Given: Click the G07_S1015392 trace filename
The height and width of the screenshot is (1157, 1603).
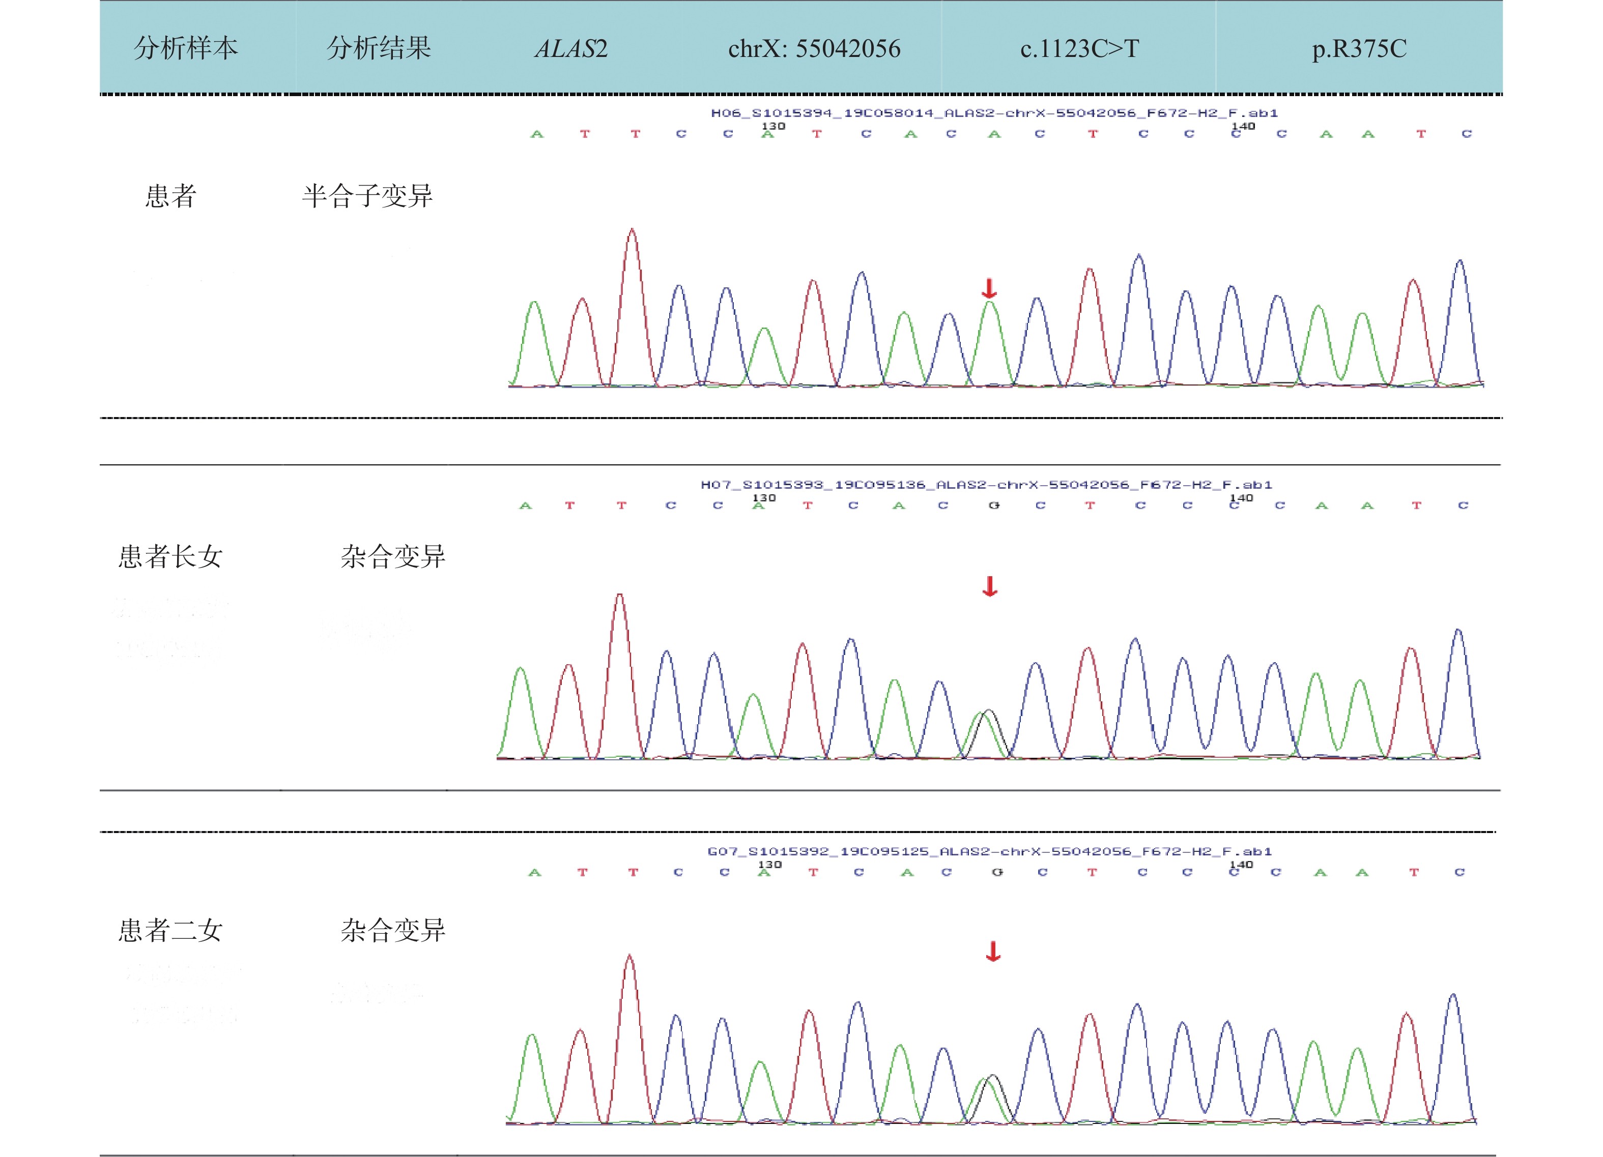Looking at the screenshot, I should 989,851.
